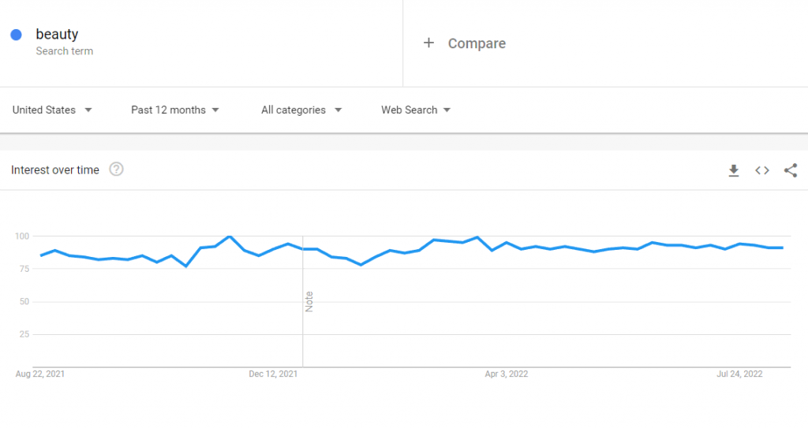Click the Jul 24, 2022 axis label

[739, 374]
